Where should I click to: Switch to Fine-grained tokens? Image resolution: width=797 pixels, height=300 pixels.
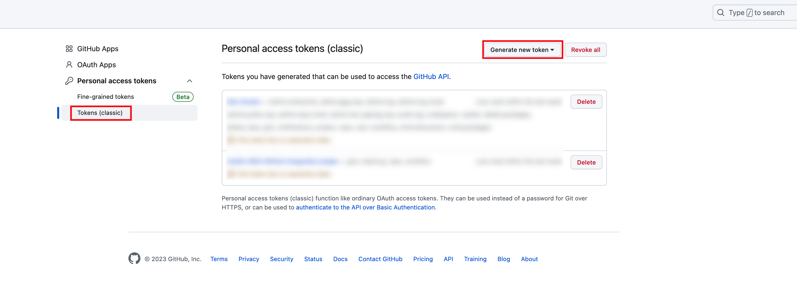[105, 97]
